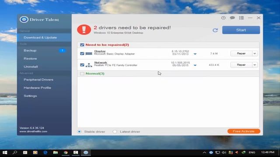The width and height of the screenshot is (280, 157).
Task: Click the 'Display' driver name link
Action: [100, 51]
